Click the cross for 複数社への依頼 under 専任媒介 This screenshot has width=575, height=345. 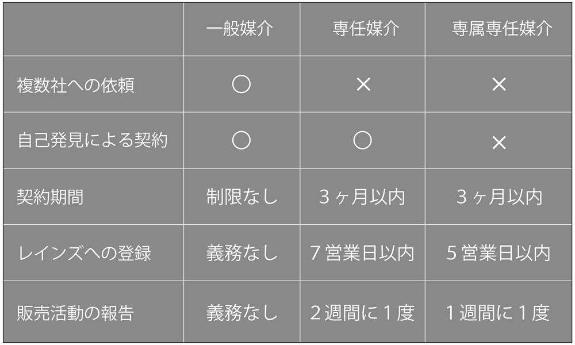pyautogui.click(x=363, y=85)
